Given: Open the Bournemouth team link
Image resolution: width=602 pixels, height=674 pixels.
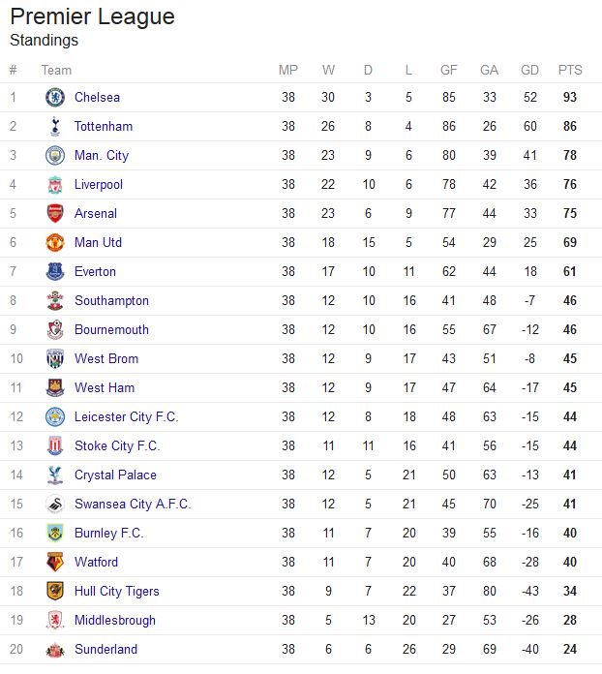Looking at the screenshot, I should [x=111, y=329].
